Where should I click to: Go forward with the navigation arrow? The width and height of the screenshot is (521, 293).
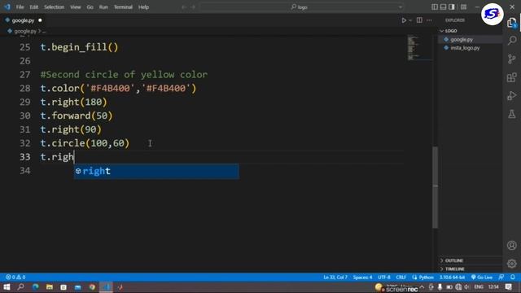[x=193, y=7]
